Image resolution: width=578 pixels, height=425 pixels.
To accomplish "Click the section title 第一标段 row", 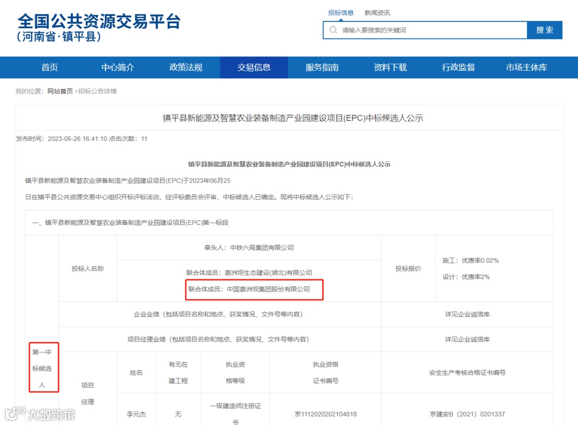I will 290,223.
